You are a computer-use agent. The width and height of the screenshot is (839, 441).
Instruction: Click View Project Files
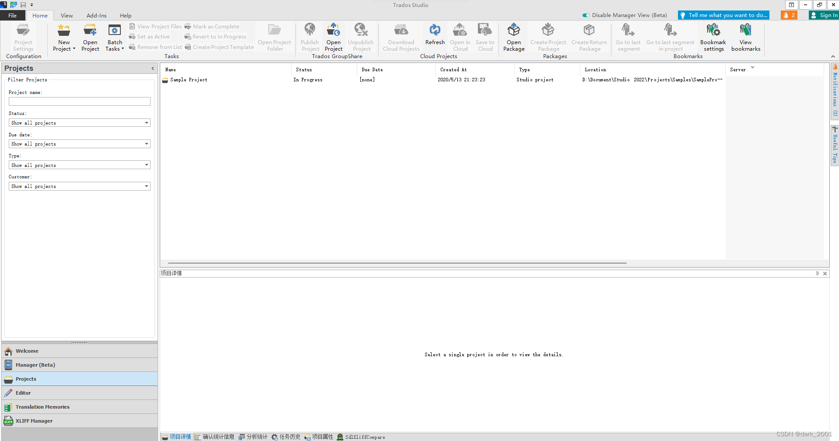point(155,27)
